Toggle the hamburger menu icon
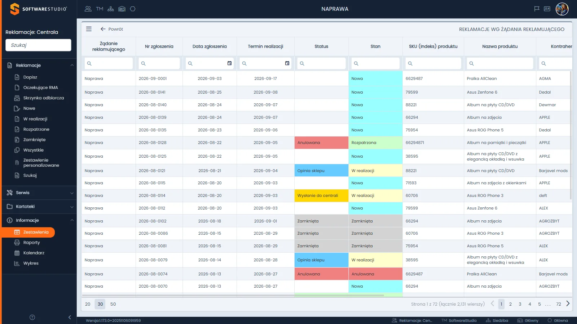Viewport: 577px width, 324px height. [x=89, y=29]
